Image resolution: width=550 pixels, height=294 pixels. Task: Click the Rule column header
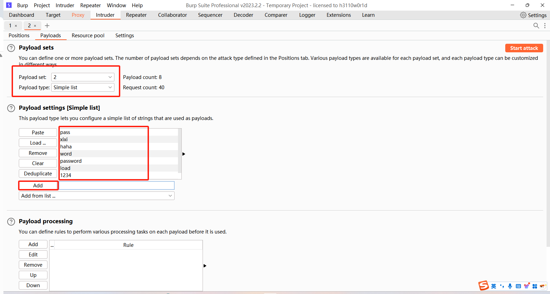[128, 245]
